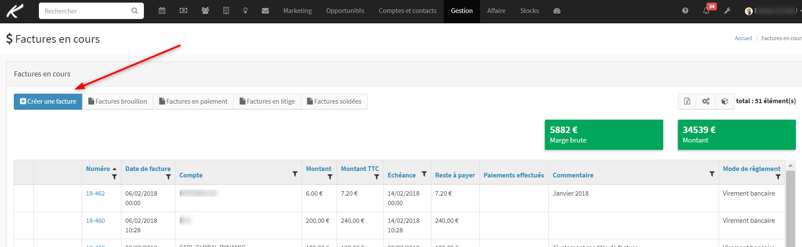Show Factures en paiement

pyautogui.click(x=193, y=101)
